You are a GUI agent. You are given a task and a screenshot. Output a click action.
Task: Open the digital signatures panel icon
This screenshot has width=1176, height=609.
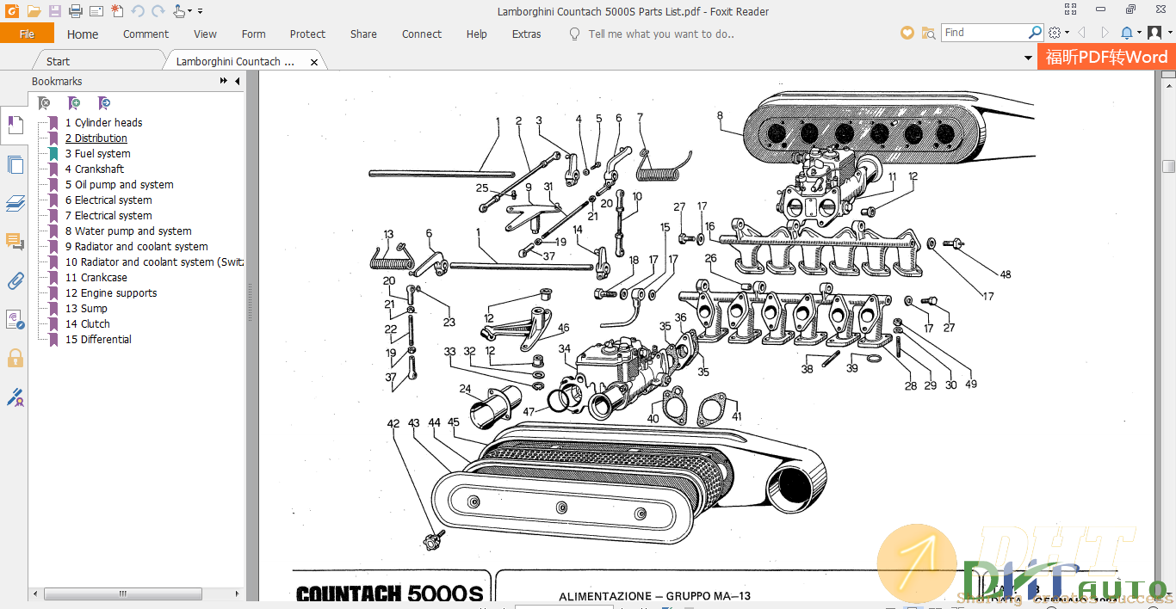coord(15,319)
